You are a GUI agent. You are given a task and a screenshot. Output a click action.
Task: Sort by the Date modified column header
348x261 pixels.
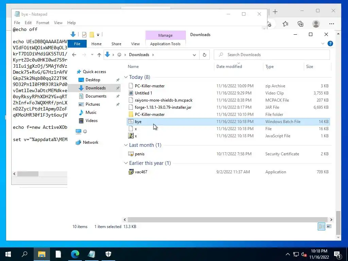click(x=229, y=67)
